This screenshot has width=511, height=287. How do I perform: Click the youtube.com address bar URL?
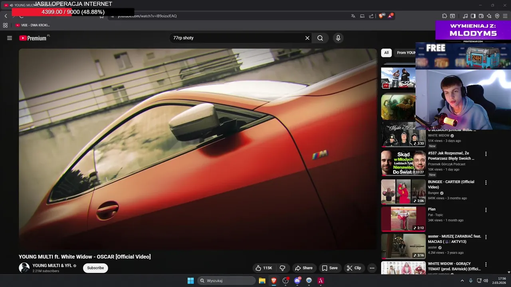147,16
